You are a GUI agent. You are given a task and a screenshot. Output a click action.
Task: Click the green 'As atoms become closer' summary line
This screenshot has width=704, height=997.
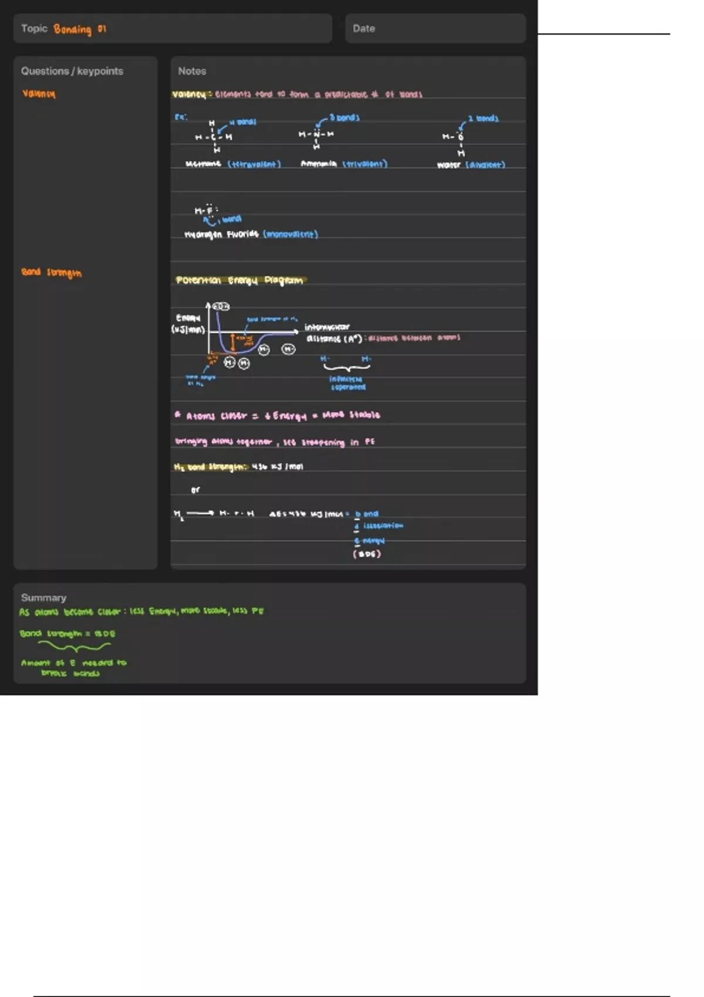pyautogui.click(x=141, y=612)
